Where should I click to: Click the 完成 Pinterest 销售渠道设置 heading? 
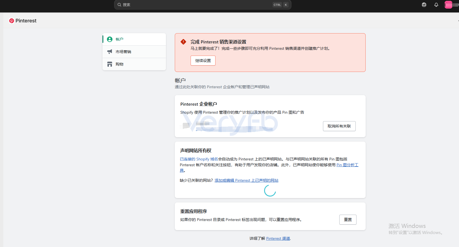(218, 42)
